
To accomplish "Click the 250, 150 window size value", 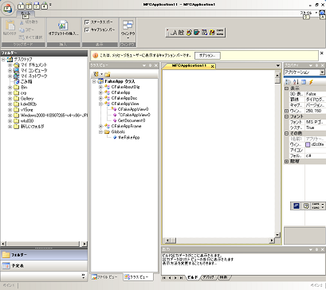I will coord(316,111).
